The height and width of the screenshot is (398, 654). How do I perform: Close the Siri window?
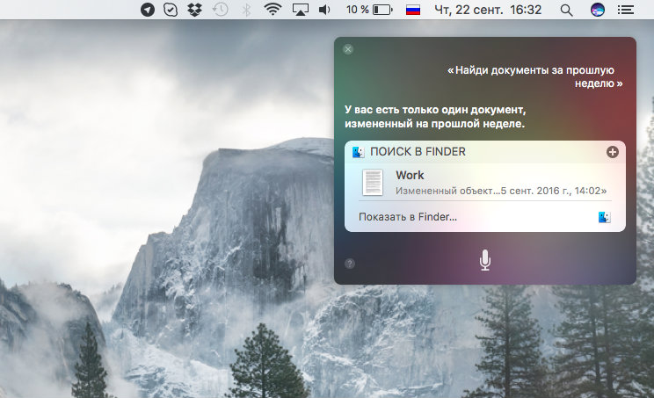[x=348, y=49]
